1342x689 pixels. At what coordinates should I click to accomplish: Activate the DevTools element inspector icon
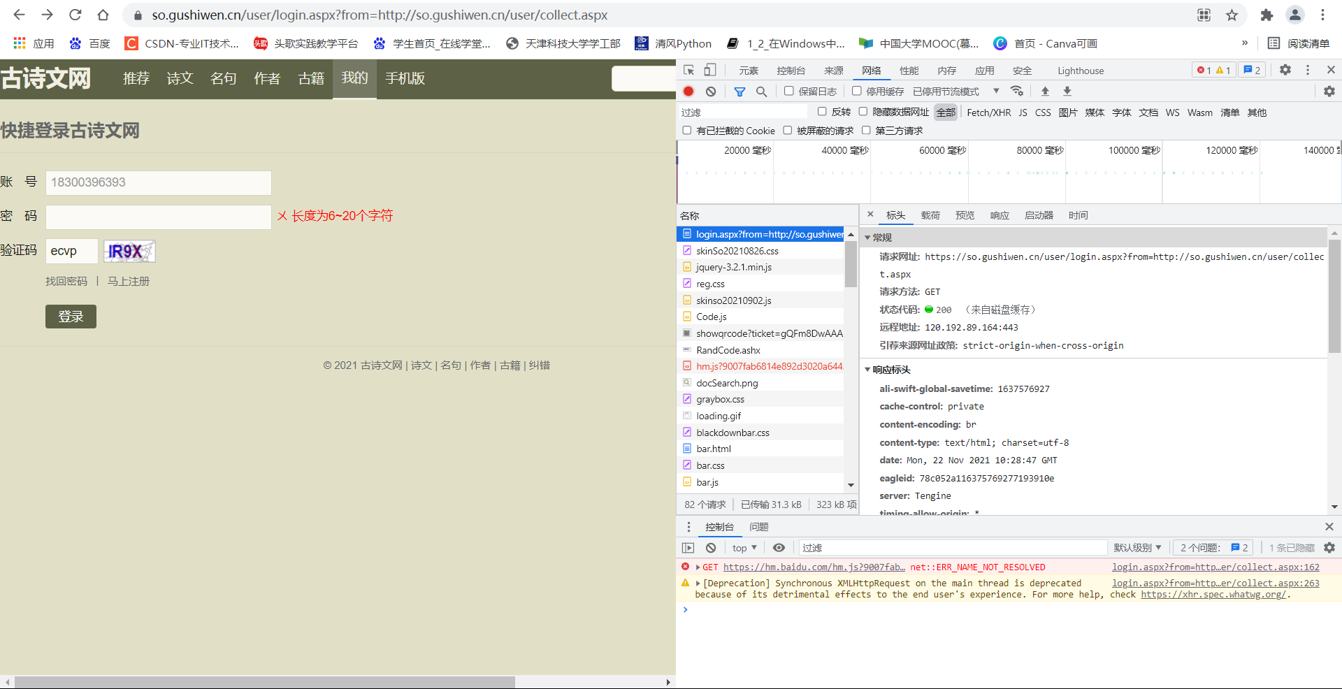(x=689, y=70)
